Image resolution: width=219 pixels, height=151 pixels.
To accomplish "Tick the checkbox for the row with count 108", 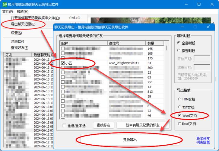I will point(63,53).
